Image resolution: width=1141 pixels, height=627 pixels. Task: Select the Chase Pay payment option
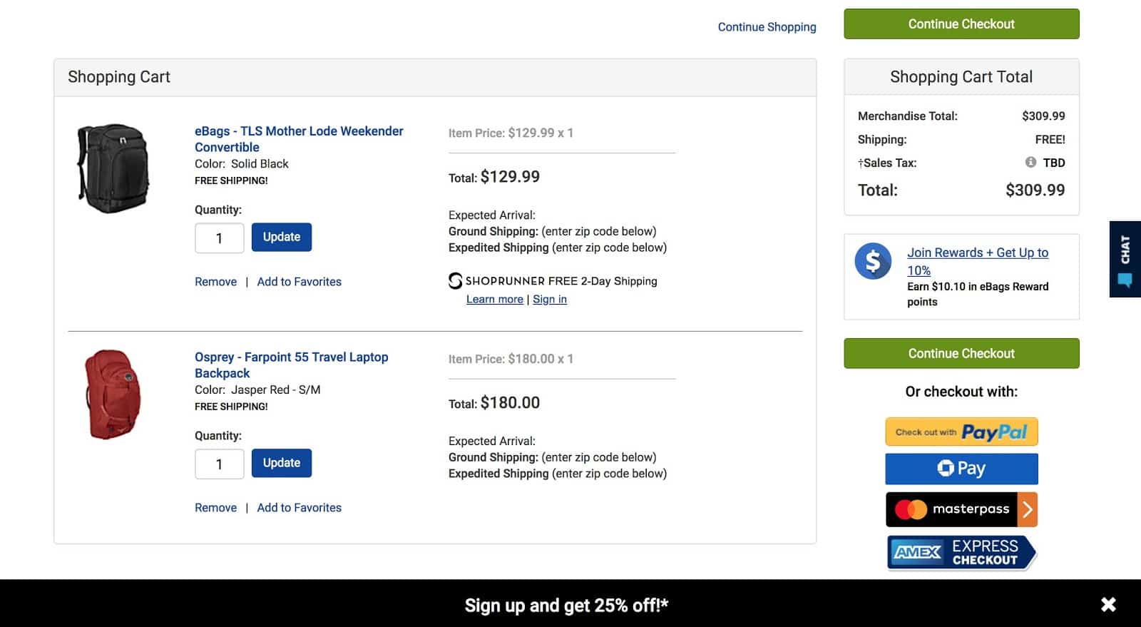point(961,469)
